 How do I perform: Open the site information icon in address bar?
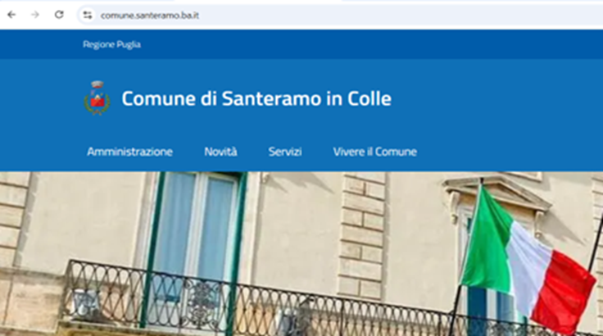coord(88,15)
